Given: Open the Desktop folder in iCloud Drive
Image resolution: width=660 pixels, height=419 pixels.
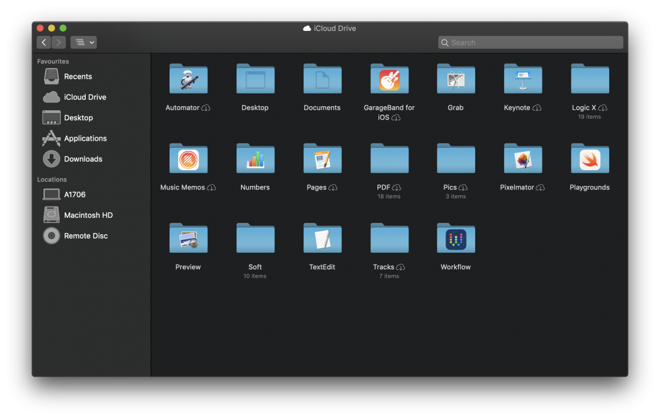Looking at the screenshot, I should [255, 79].
